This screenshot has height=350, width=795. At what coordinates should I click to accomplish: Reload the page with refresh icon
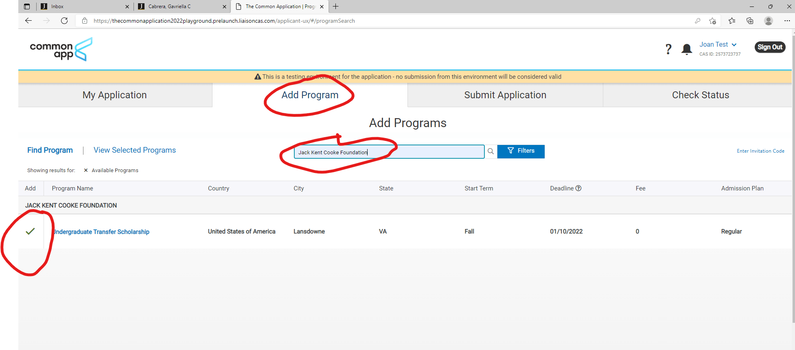pos(64,21)
